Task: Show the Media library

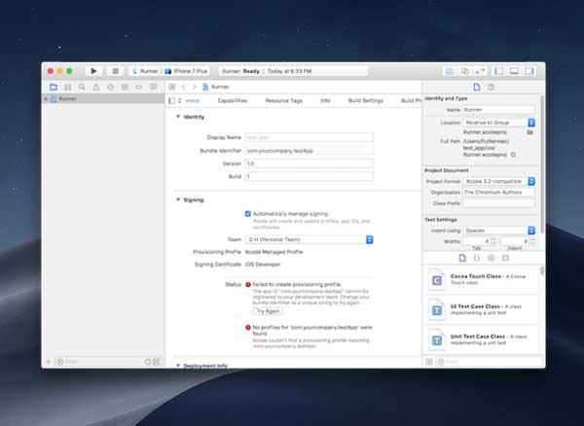Action: [x=505, y=258]
